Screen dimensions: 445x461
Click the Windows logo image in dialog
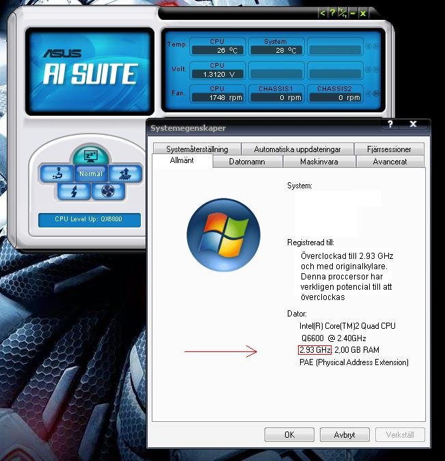(x=224, y=235)
